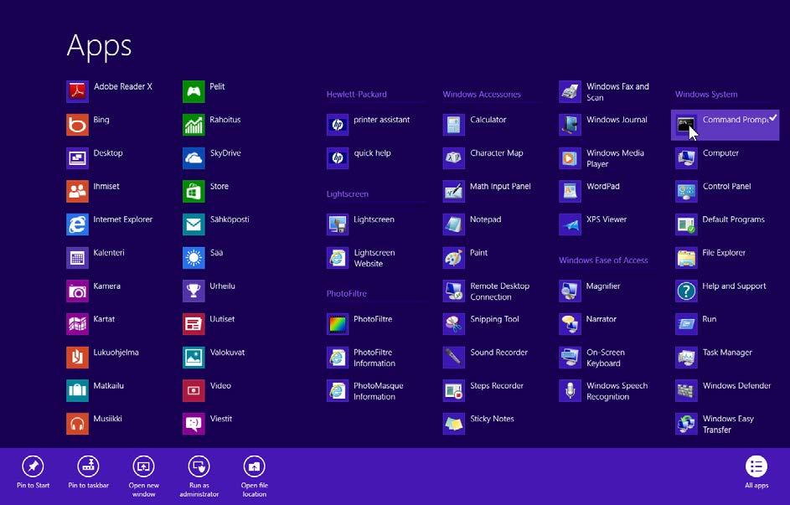Image resolution: width=790 pixels, height=505 pixels.
Task: Select the Viestit app name
Action: 221,419
